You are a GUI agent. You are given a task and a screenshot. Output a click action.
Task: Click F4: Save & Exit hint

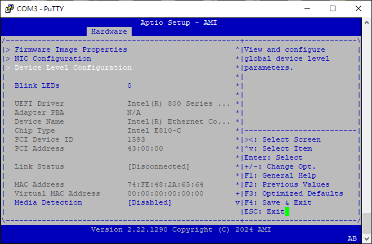[278, 202]
